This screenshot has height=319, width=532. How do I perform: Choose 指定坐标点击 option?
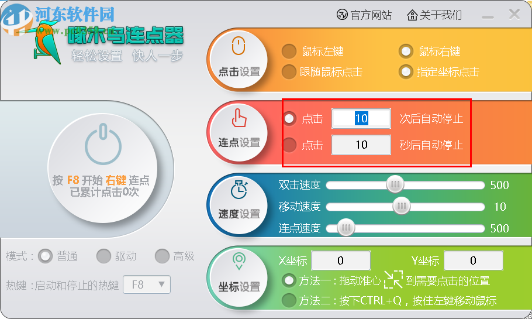click(406, 71)
